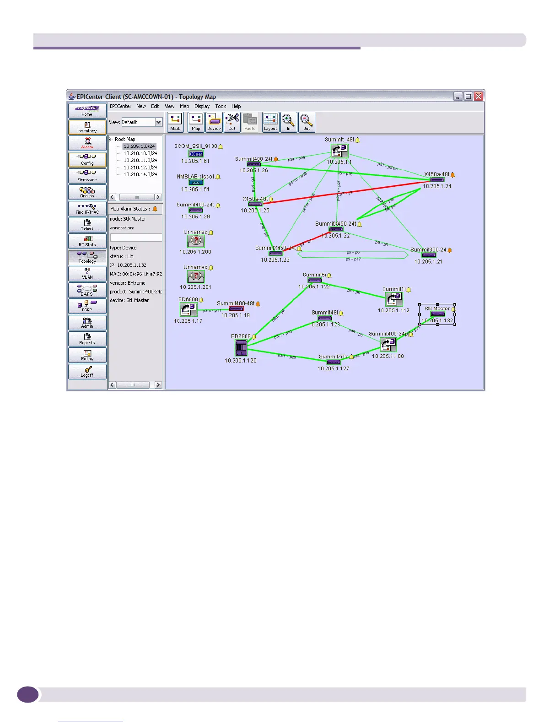Viewport: 560px width, 725px height.
Task: Open the Admin module
Action: click(x=87, y=322)
